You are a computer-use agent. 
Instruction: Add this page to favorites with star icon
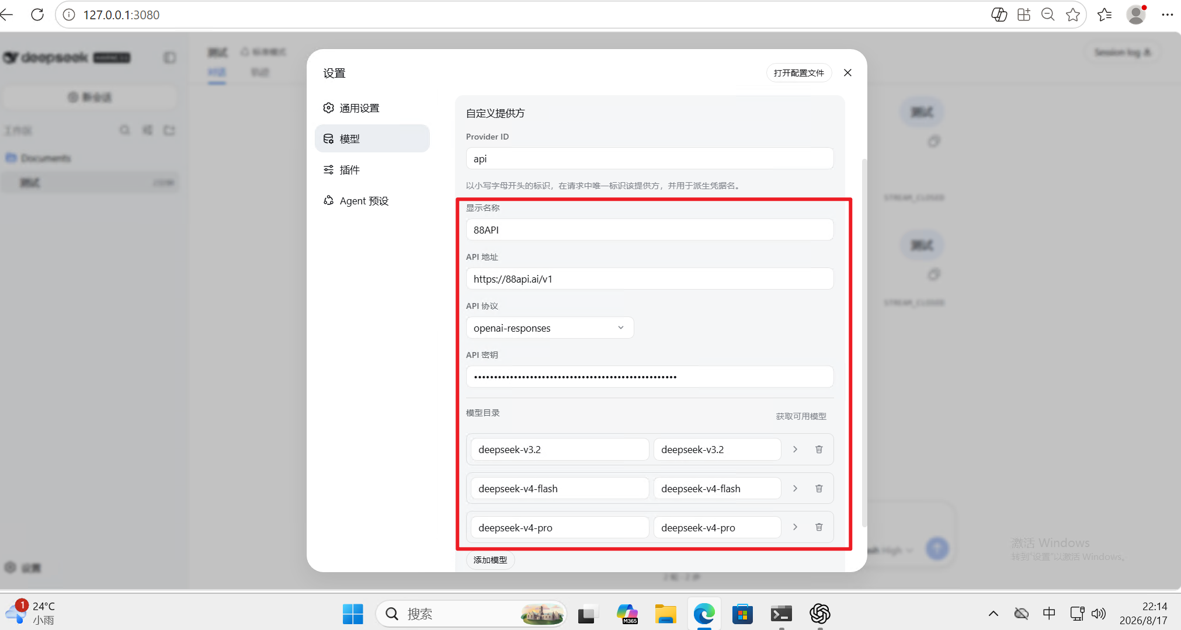(x=1073, y=15)
